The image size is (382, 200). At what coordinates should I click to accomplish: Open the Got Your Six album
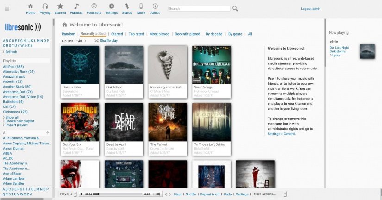[x=80, y=122]
